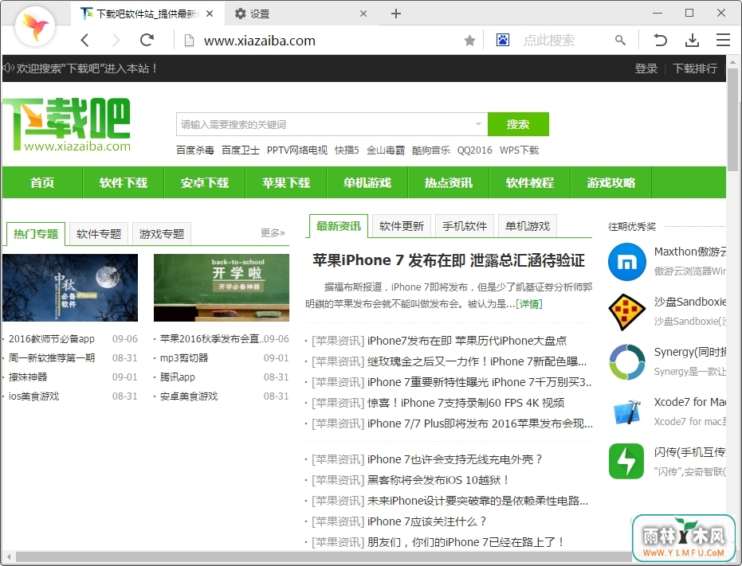Select the 软件专题 tab
The image size is (742, 566).
(x=99, y=233)
